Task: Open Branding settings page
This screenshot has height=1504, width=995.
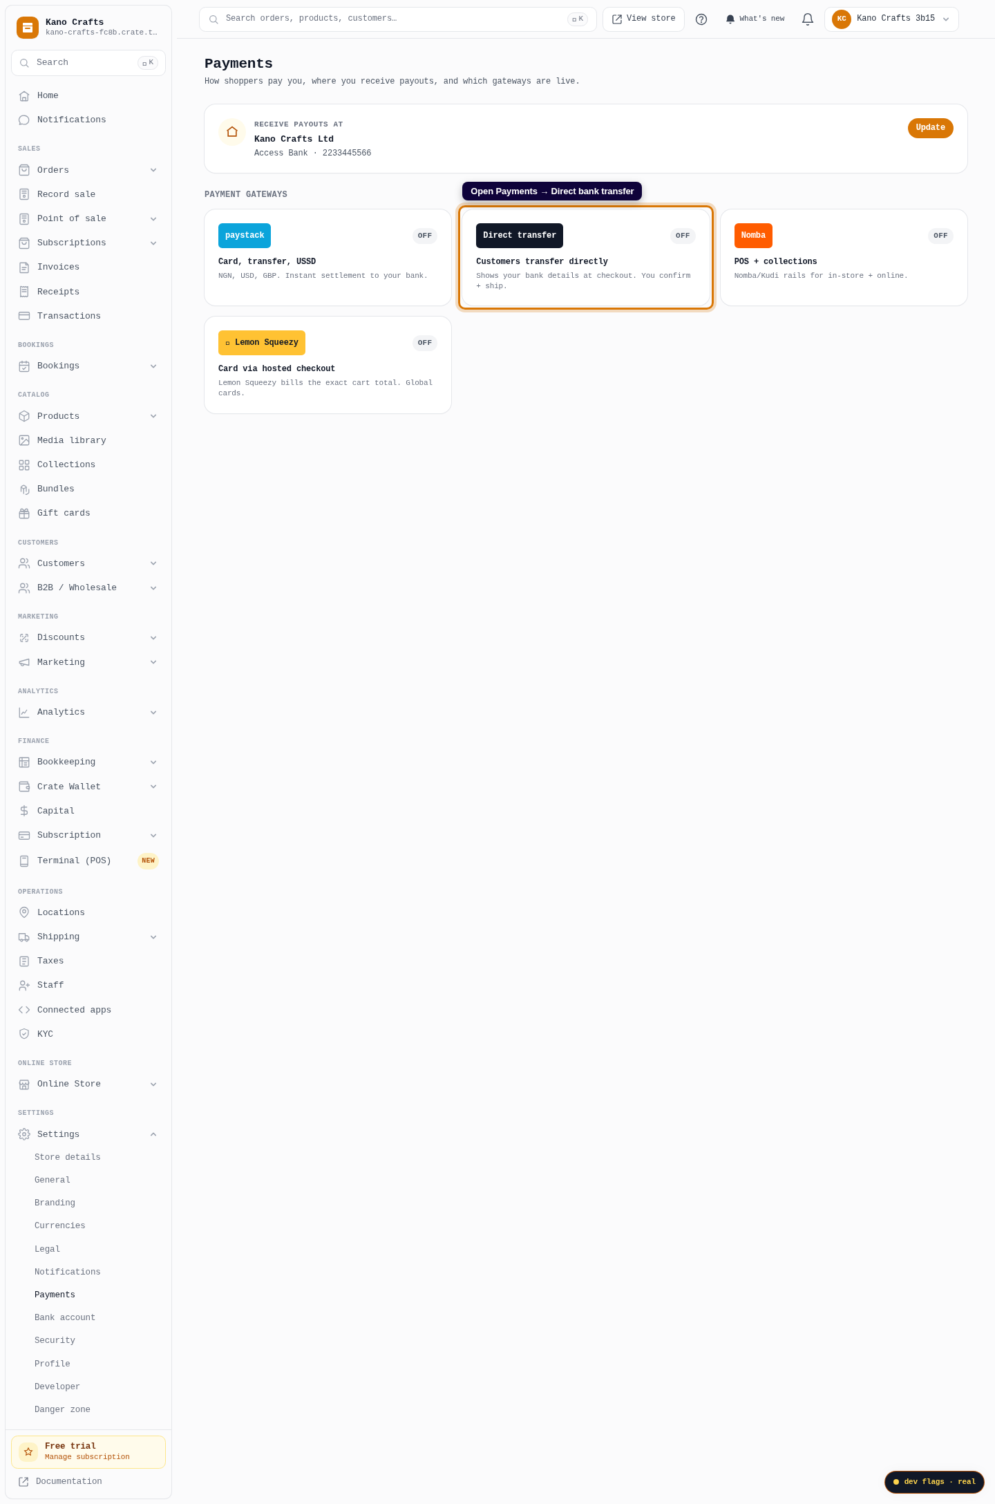Action: pos(55,1203)
